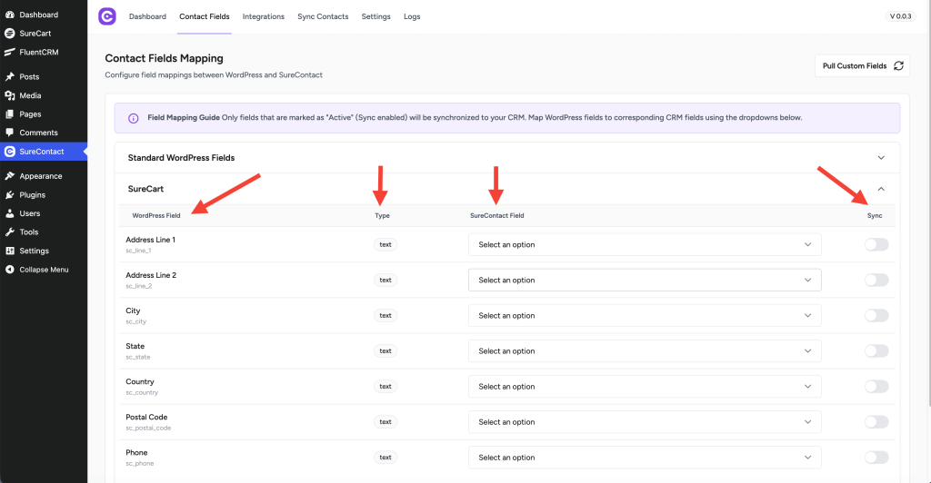The height and width of the screenshot is (483, 931).
Task: Click the sc_phone field key text
Action: click(139, 464)
